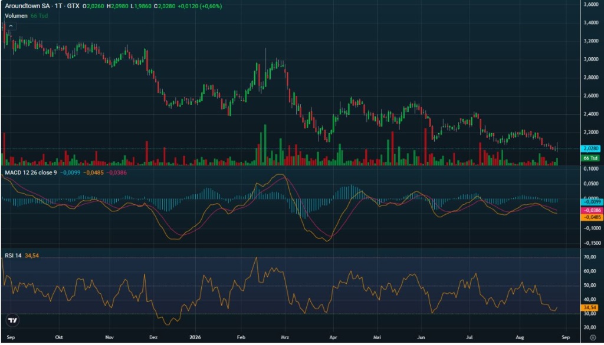Click the pink -0,0386 signal tag on the axis

coord(592,210)
